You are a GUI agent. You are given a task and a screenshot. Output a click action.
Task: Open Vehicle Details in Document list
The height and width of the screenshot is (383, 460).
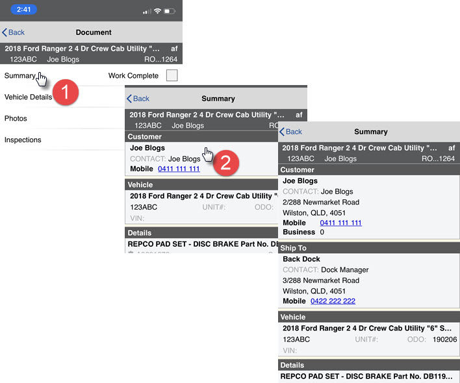[x=28, y=97]
